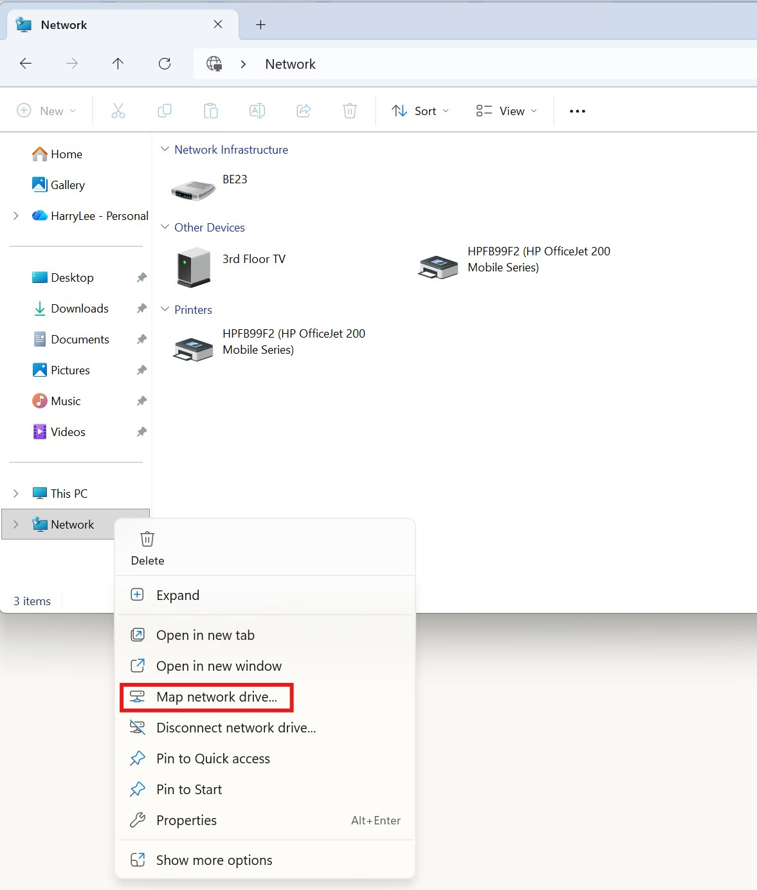This screenshot has height=890, width=757.
Task: Open the New dropdown button
Action: [x=46, y=111]
